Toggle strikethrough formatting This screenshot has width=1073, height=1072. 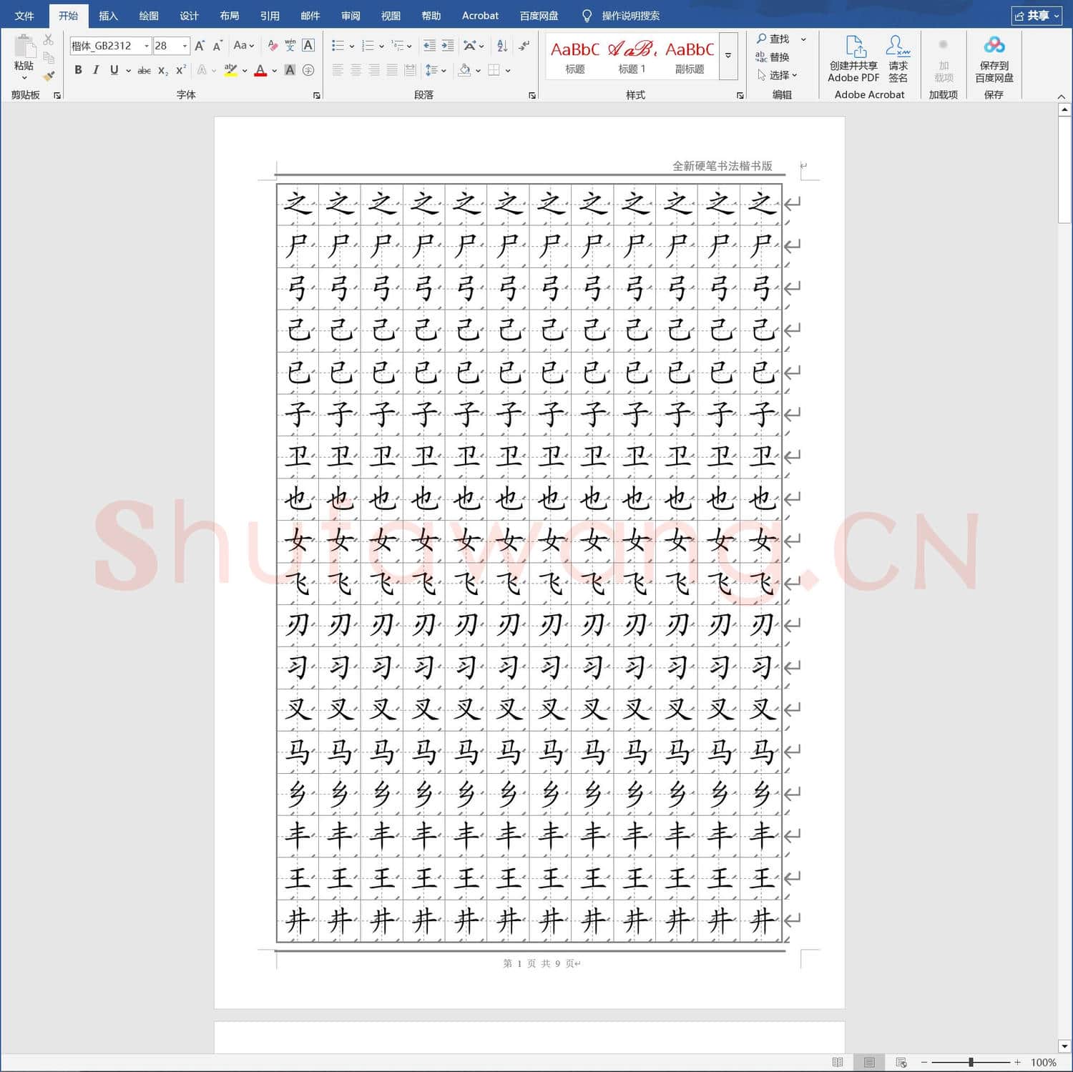tap(144, 70)
